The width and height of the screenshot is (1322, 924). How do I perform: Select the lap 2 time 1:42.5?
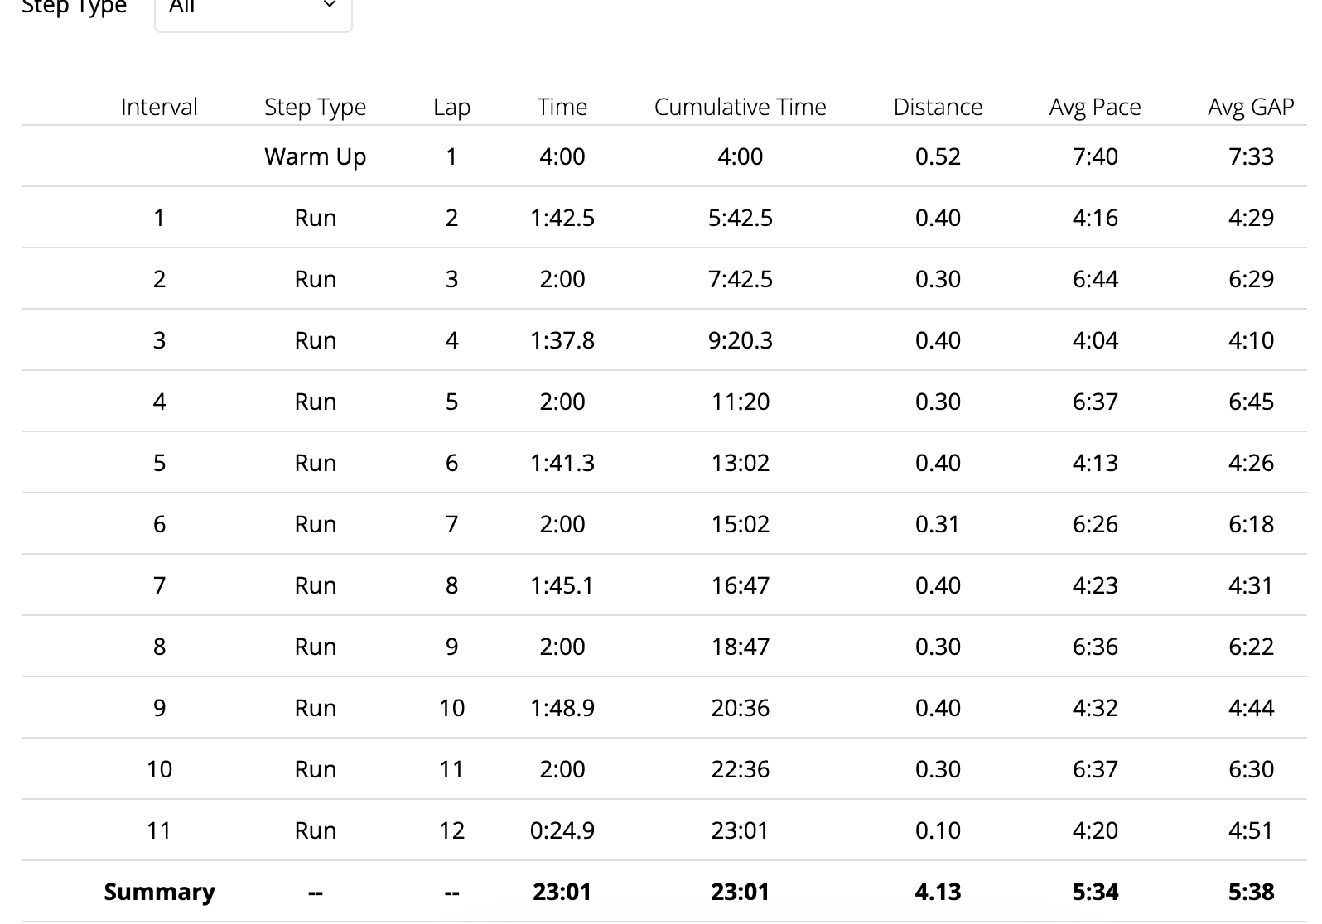pos(562,218)
